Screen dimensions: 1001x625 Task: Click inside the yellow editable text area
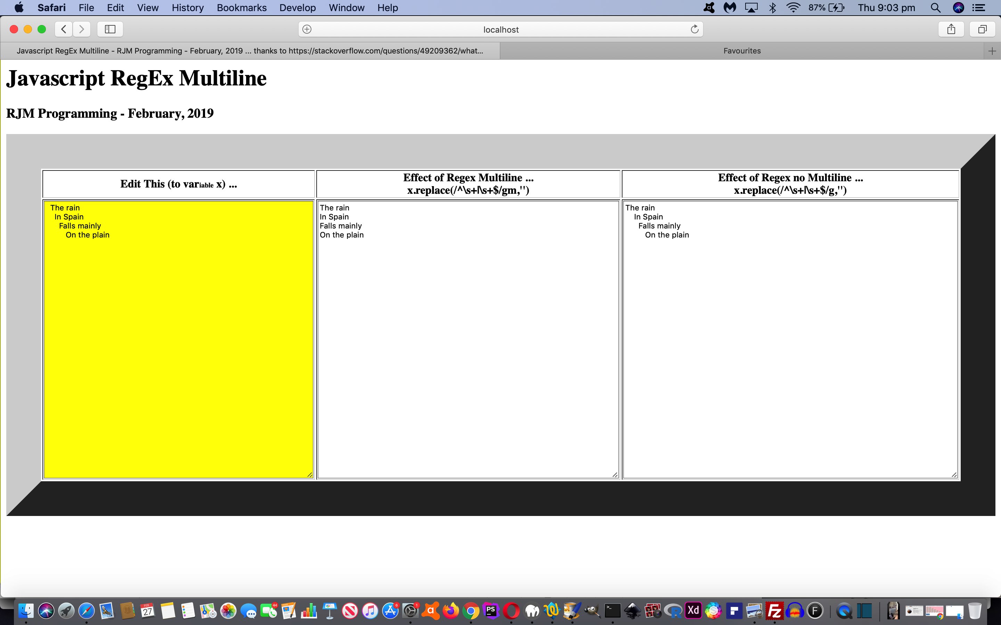click(x=178, y=339)
